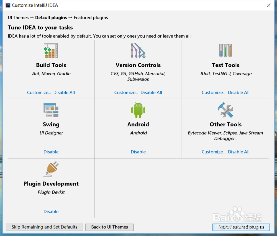Click the Other Tools heading
The width and height of the screenshot is (277, 236).
click(225, 124)
